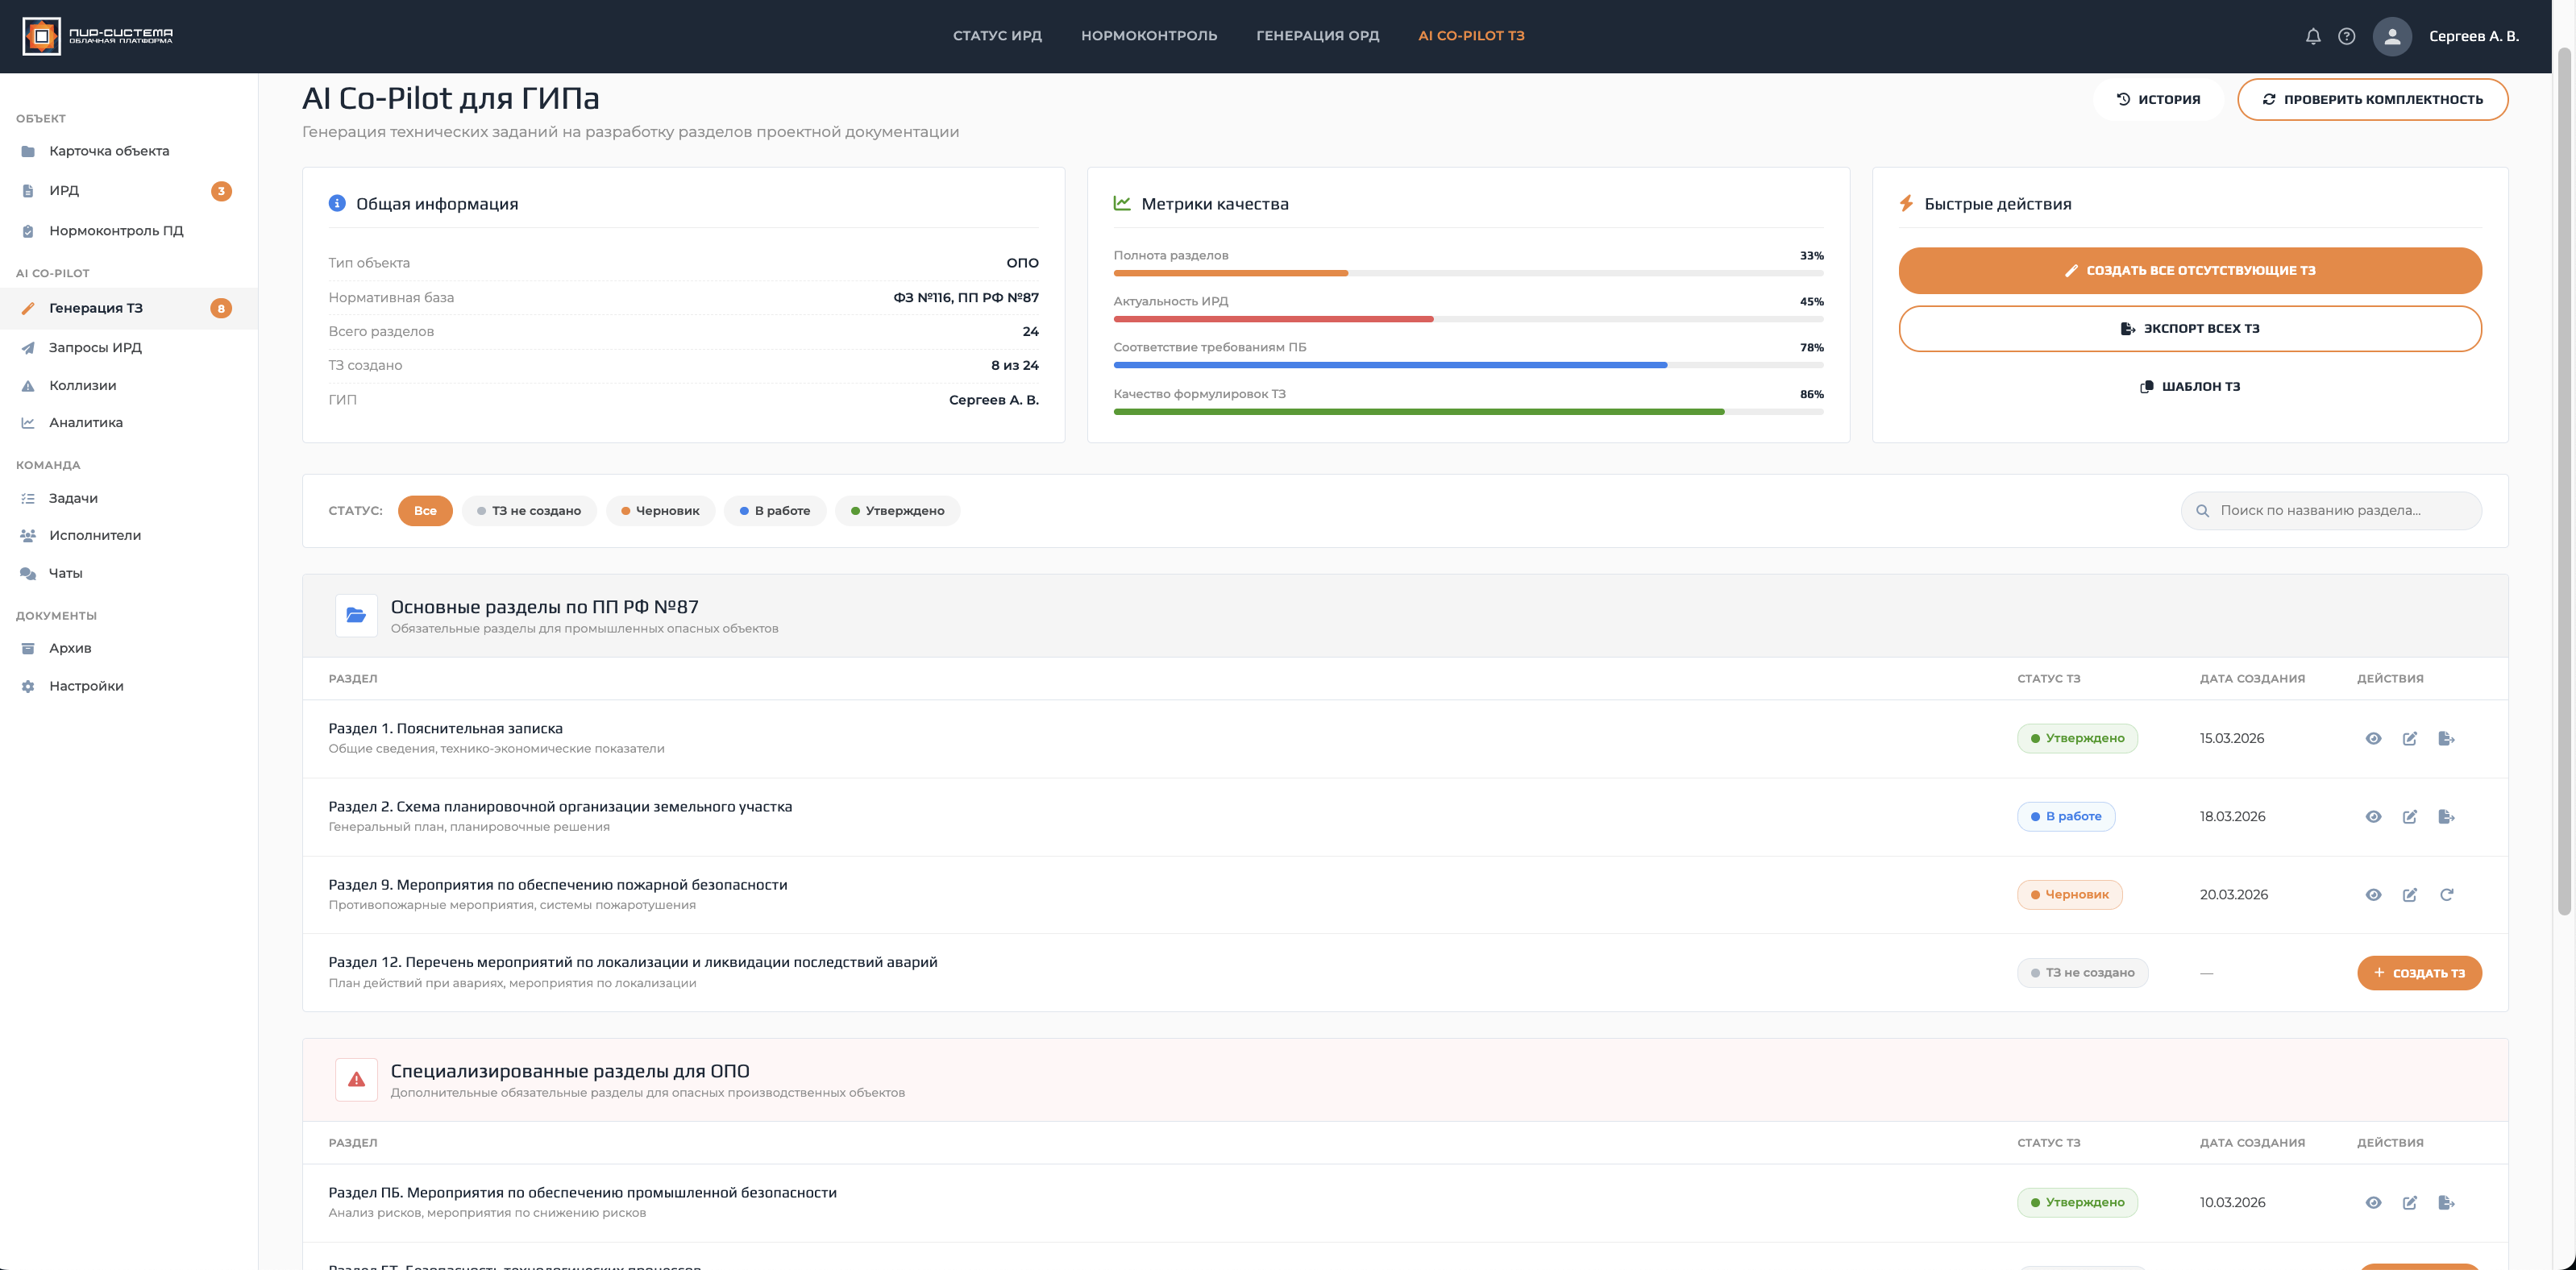2576x1270 pixels.
Task: Click the section name search field
Action: 2331,510
